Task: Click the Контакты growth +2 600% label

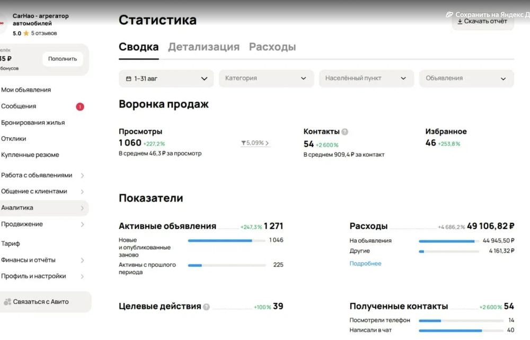Action: pyautogui.click(x=327, y=145)
